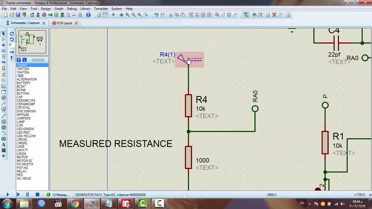Click the overview schematic thumbnail
The width and height of the screenshot is (372, 209).
pyautogui.click(x=32, y=42)
